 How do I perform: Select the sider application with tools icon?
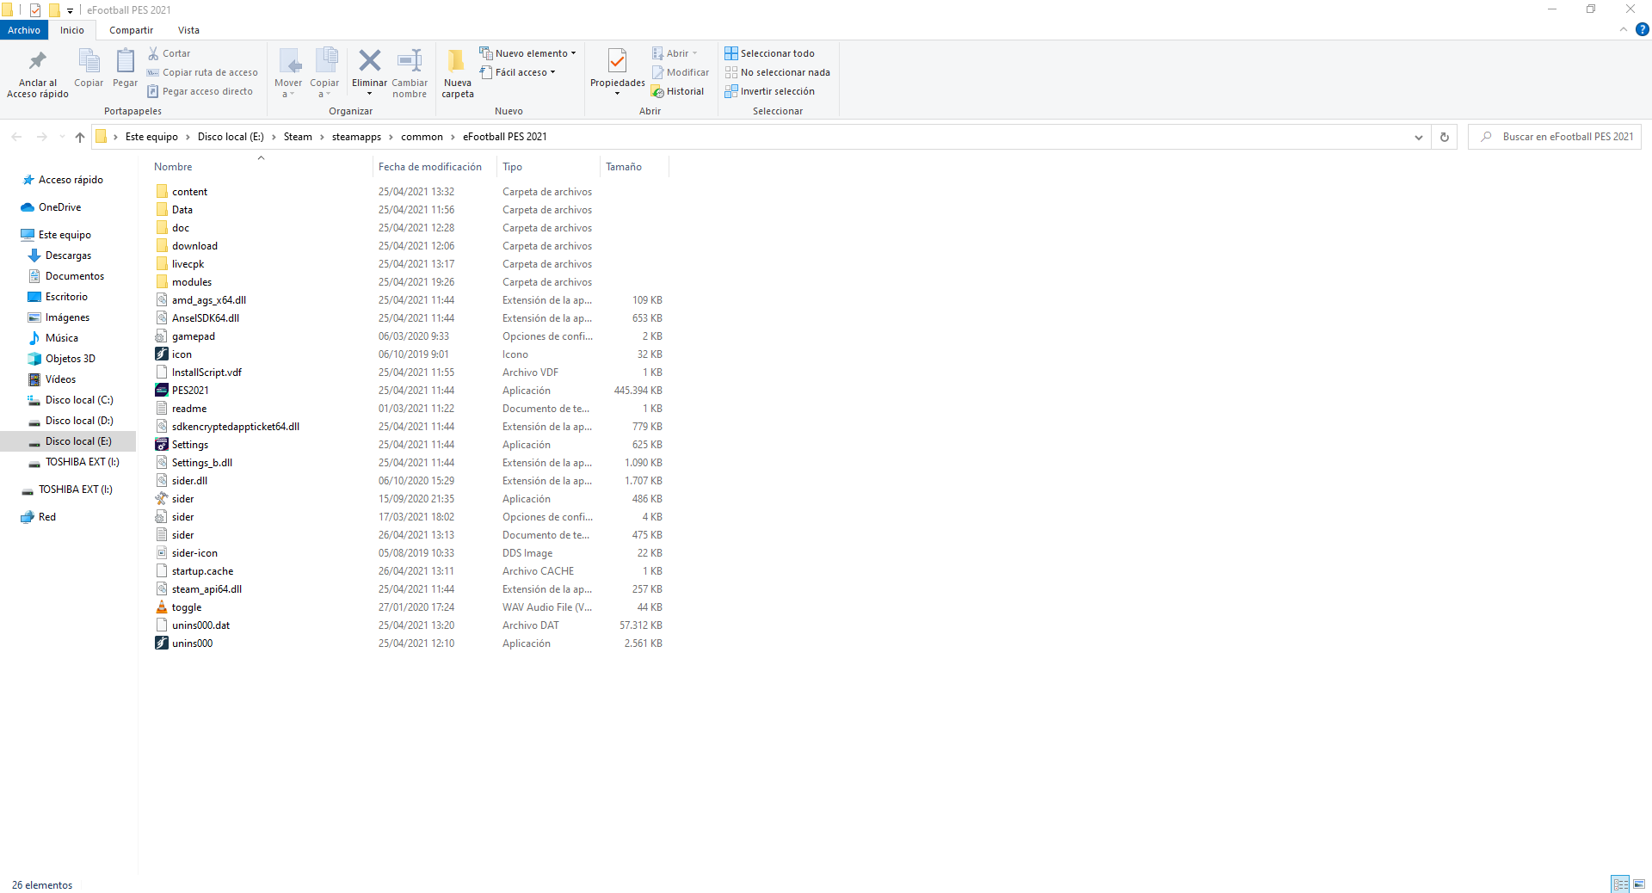click(182, 499)
